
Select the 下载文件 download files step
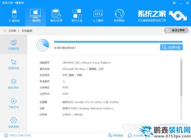pos(13,103)
